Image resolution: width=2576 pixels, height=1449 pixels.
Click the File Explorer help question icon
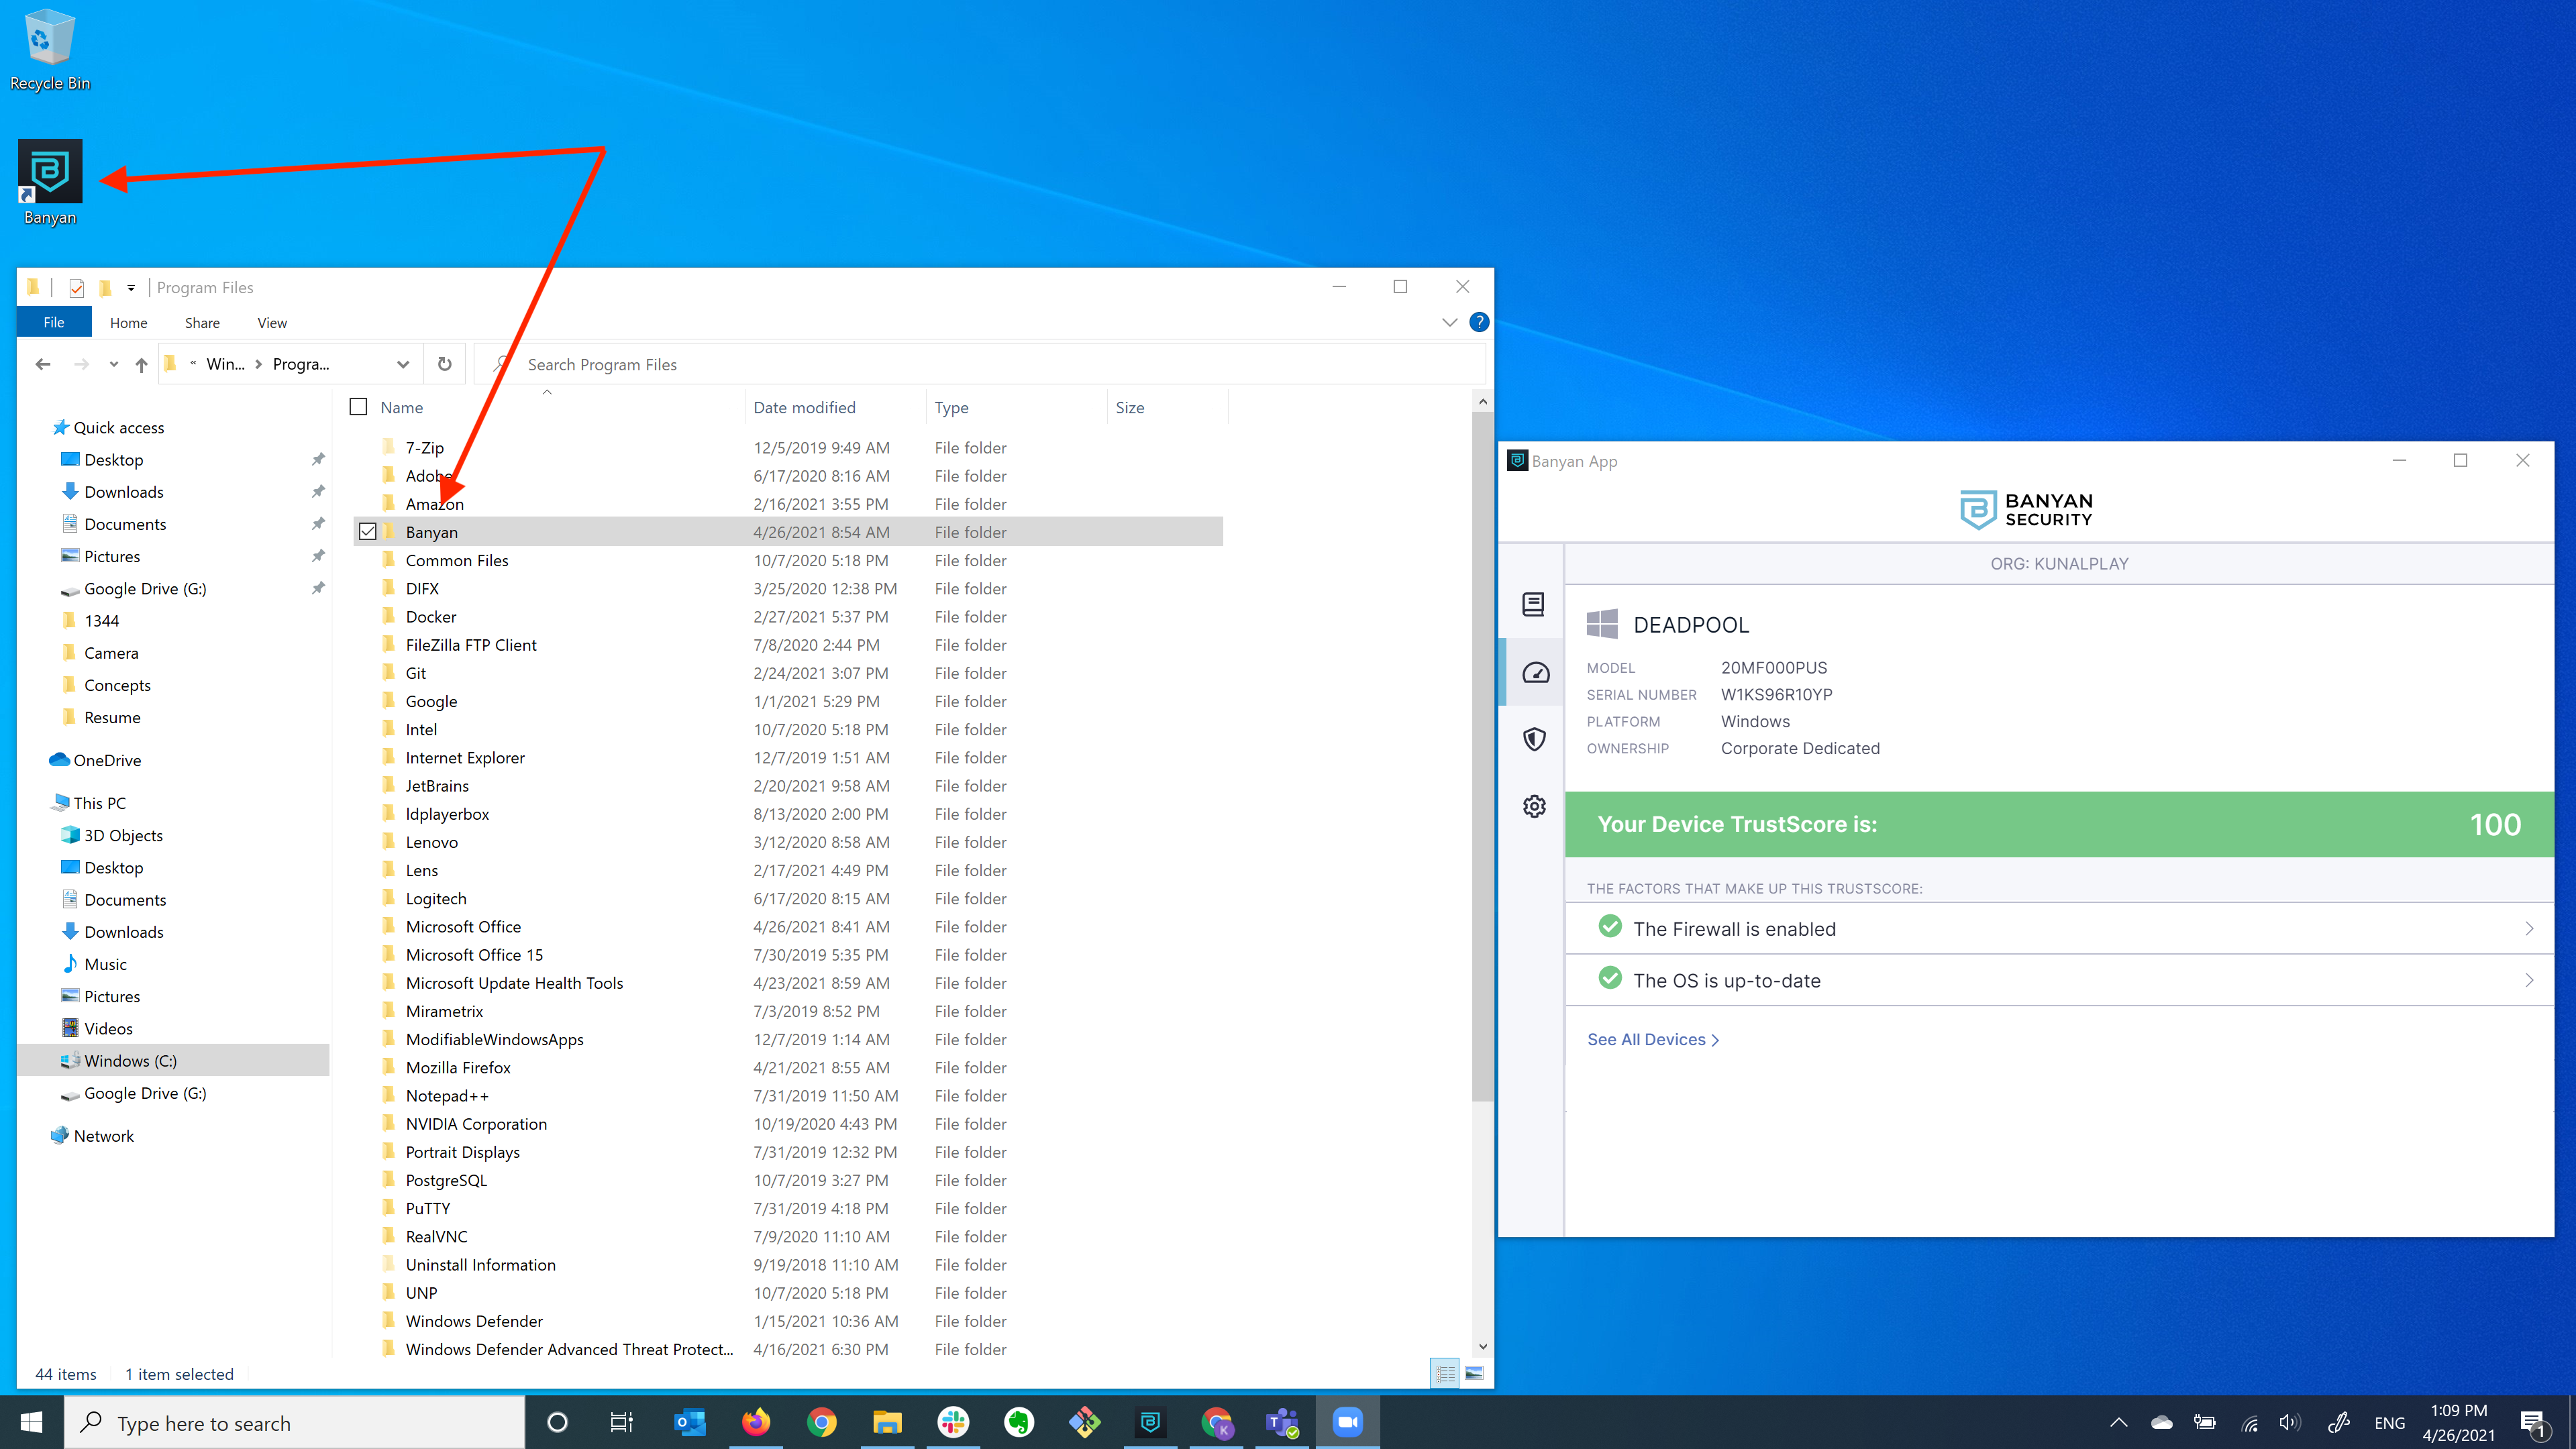click(x=1479, y=322)
